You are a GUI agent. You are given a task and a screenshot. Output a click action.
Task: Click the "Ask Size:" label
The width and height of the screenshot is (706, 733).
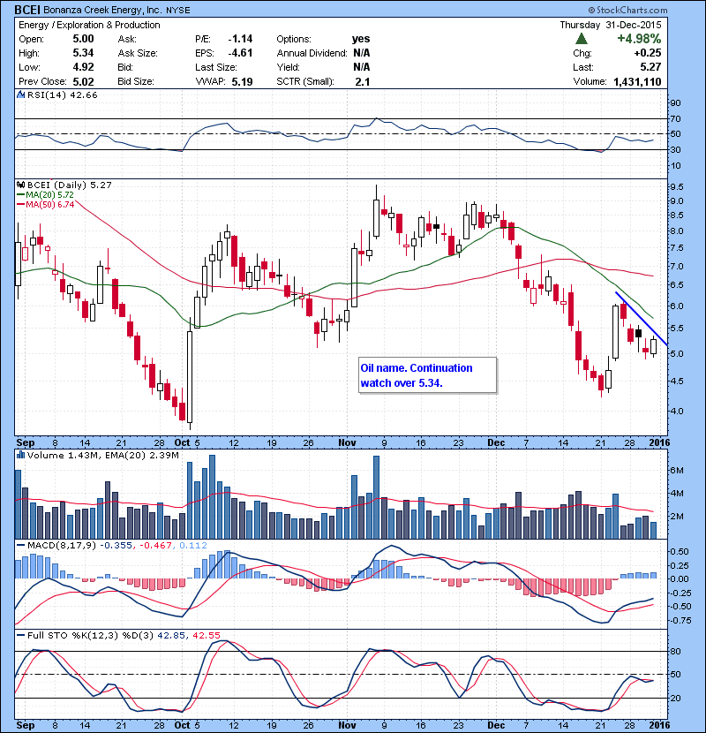138,53
